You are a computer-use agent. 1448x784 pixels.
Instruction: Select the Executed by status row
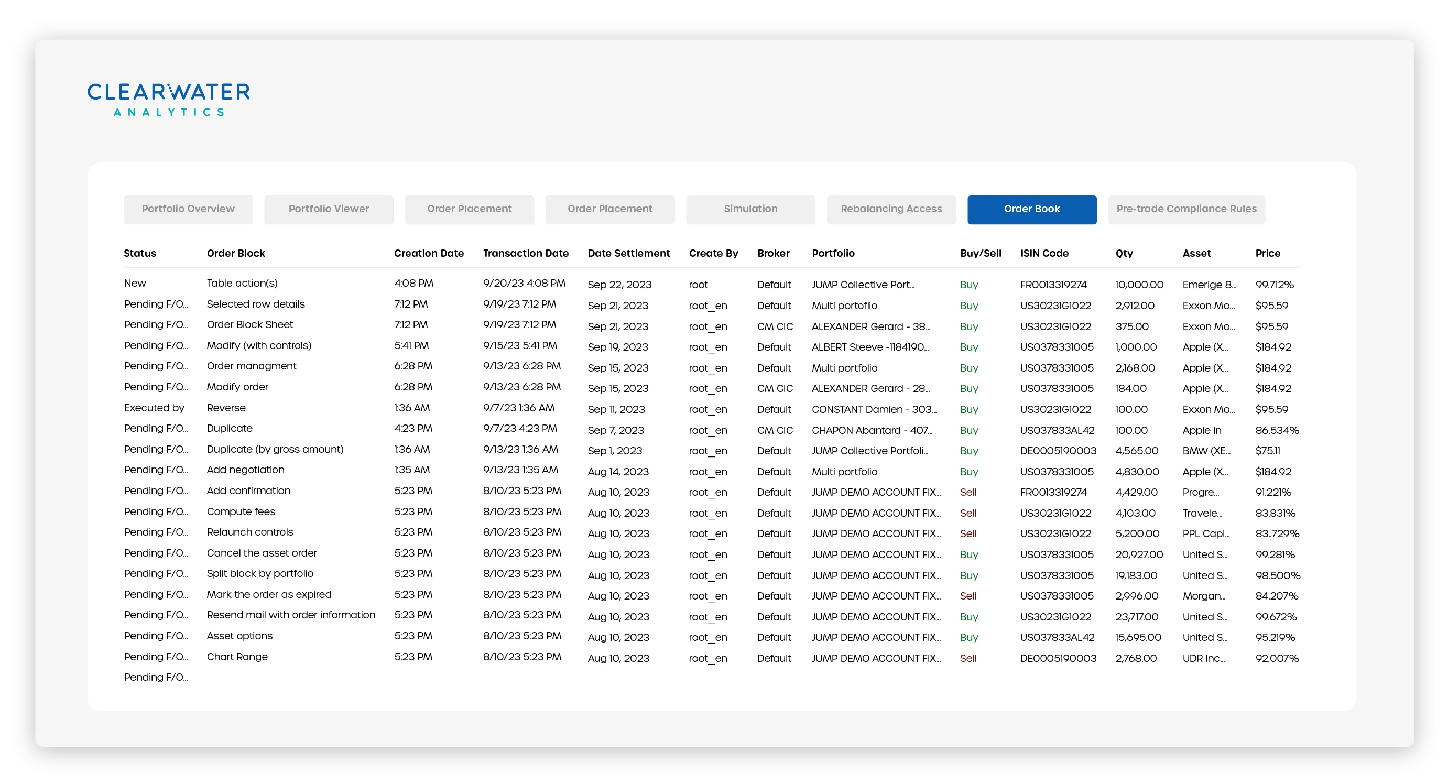[154, 408]
